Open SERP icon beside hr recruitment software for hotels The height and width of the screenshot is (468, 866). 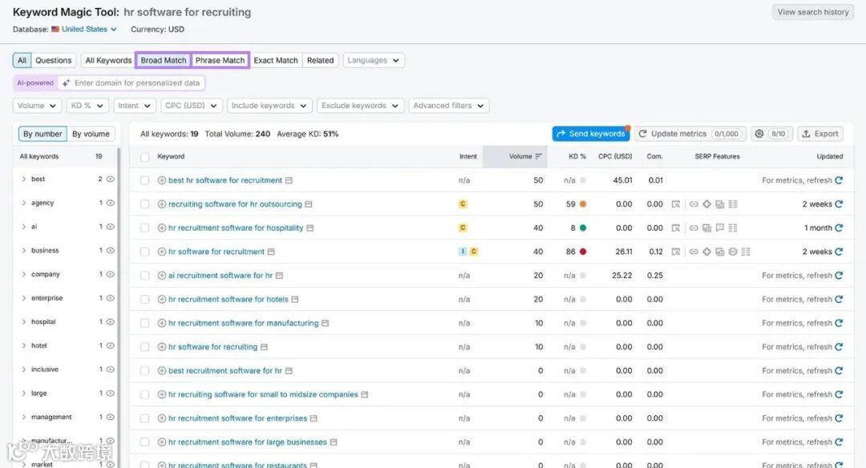pos(295,299)
